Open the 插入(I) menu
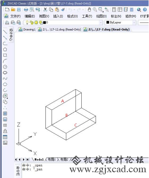149x178 pixels. pos(58,16)
